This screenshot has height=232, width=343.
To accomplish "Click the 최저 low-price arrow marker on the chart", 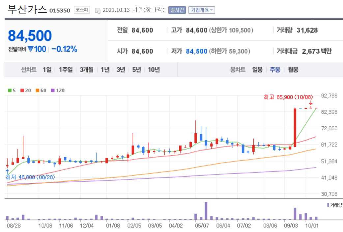I will click(7, 171).
